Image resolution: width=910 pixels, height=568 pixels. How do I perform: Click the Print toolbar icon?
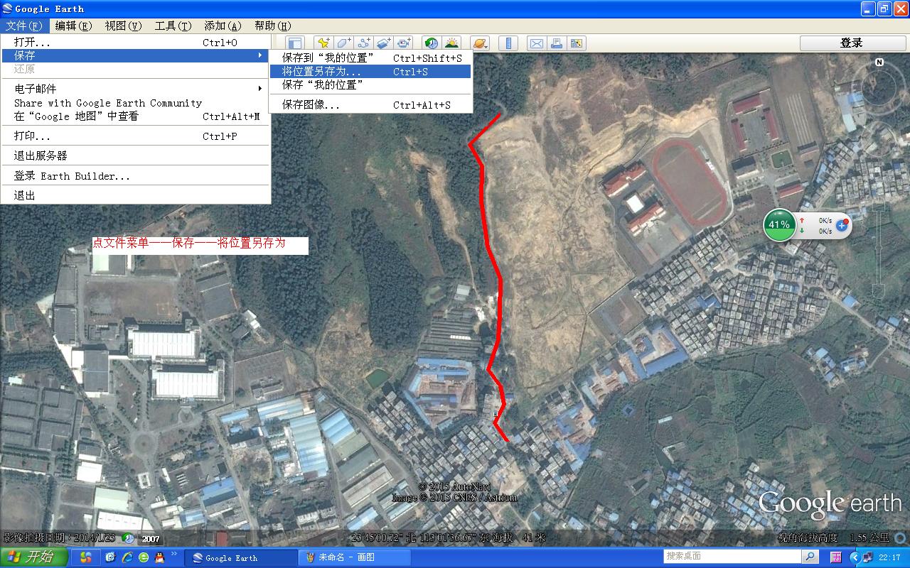tap(557, 43)
